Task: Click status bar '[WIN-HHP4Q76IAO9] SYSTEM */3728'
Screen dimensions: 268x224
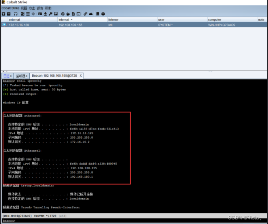Action: click(29, 216)
